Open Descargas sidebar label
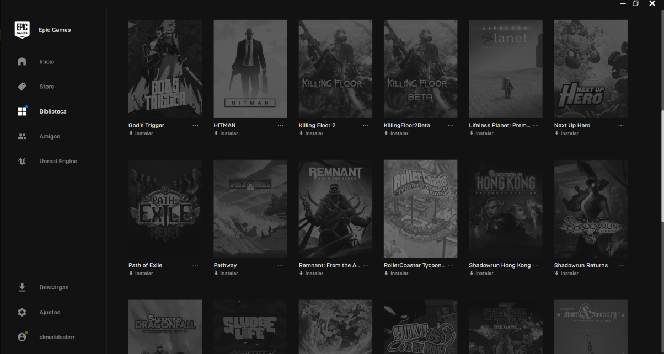664x354 pixels. pyautogui.click(x=54, y=287)
